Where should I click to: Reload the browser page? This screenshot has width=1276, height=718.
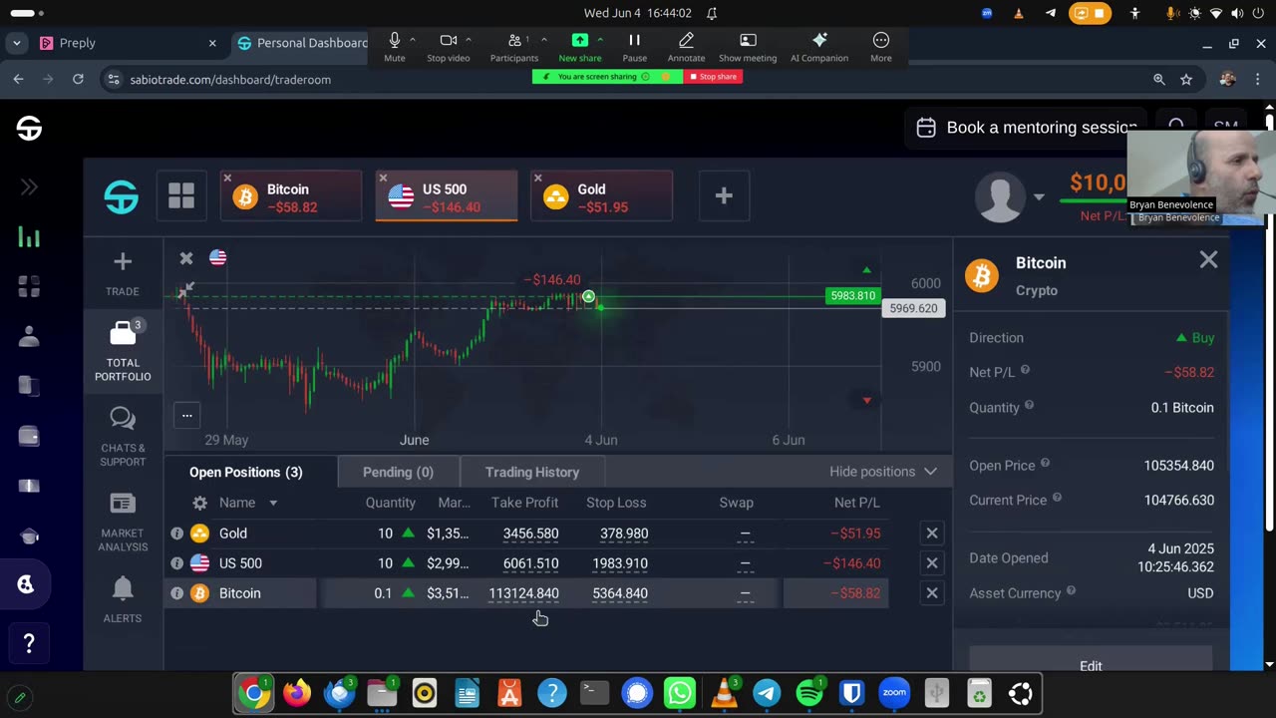[x=78, y=79]
